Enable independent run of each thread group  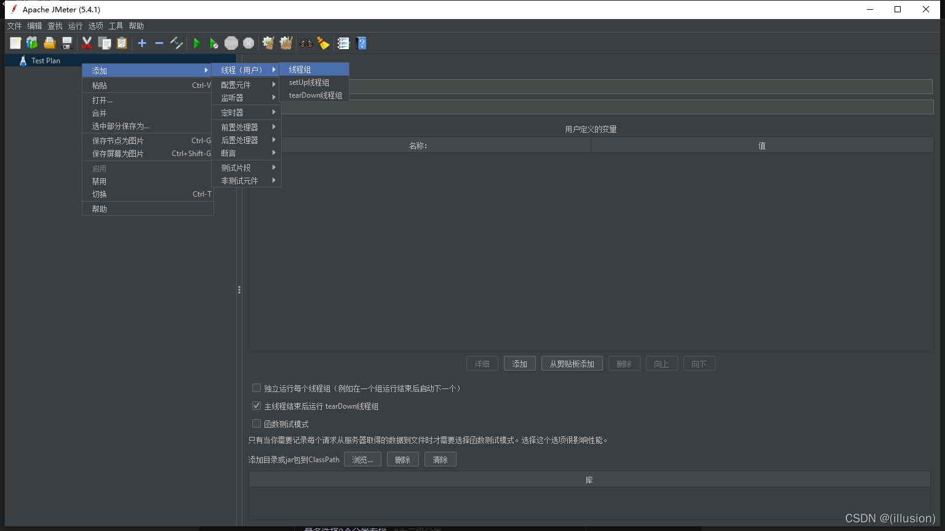257,388
